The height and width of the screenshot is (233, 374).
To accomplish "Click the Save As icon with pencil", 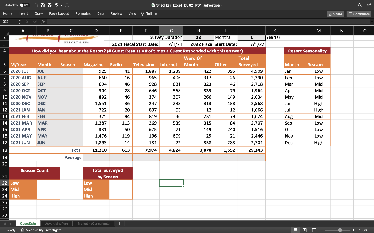I will [50, 5].
